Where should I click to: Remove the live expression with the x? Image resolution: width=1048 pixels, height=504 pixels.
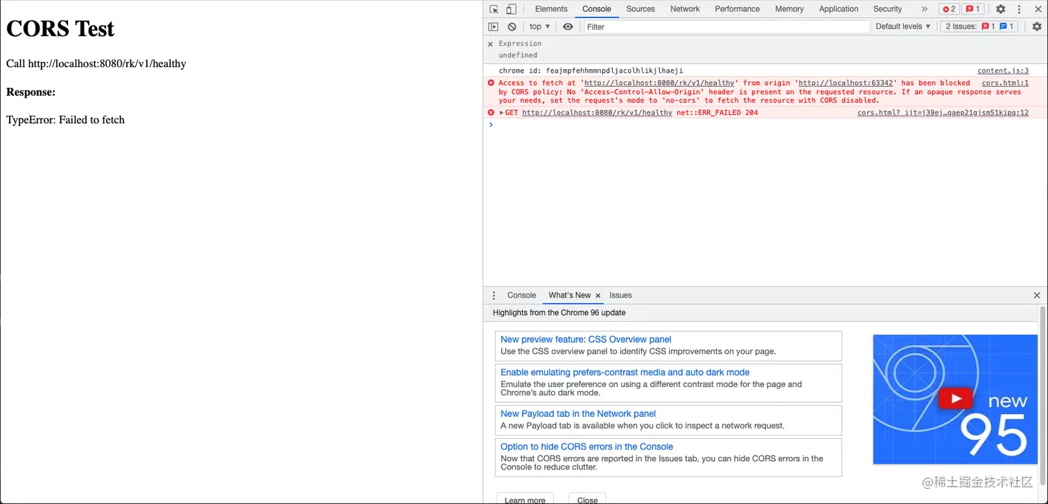coord(490,44)
